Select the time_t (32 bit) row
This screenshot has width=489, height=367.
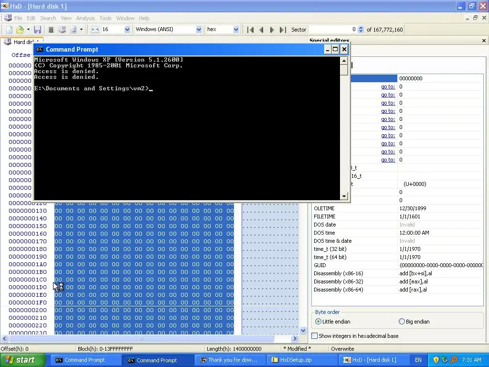(398, 248)
